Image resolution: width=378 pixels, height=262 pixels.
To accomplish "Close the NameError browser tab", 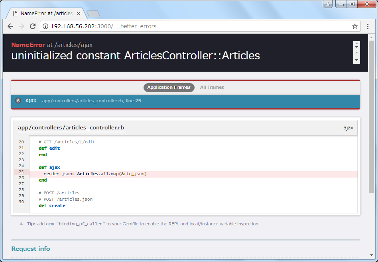I will [x=79, y=14].
